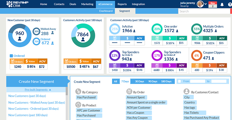Open help via question mark icon
The image size is (232, 120).
[229, 4]
